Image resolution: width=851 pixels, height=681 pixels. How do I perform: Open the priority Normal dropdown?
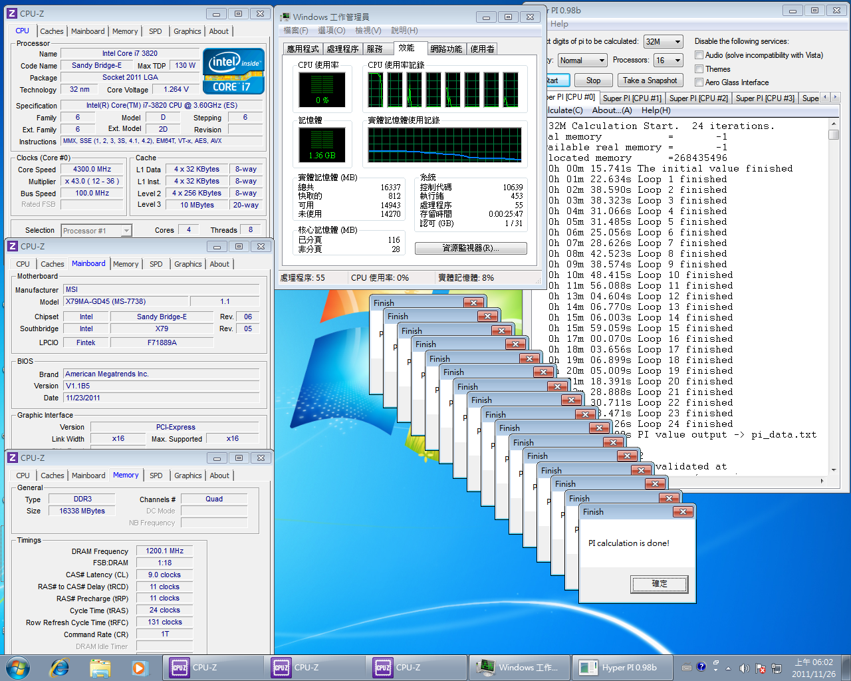(582, 60)
